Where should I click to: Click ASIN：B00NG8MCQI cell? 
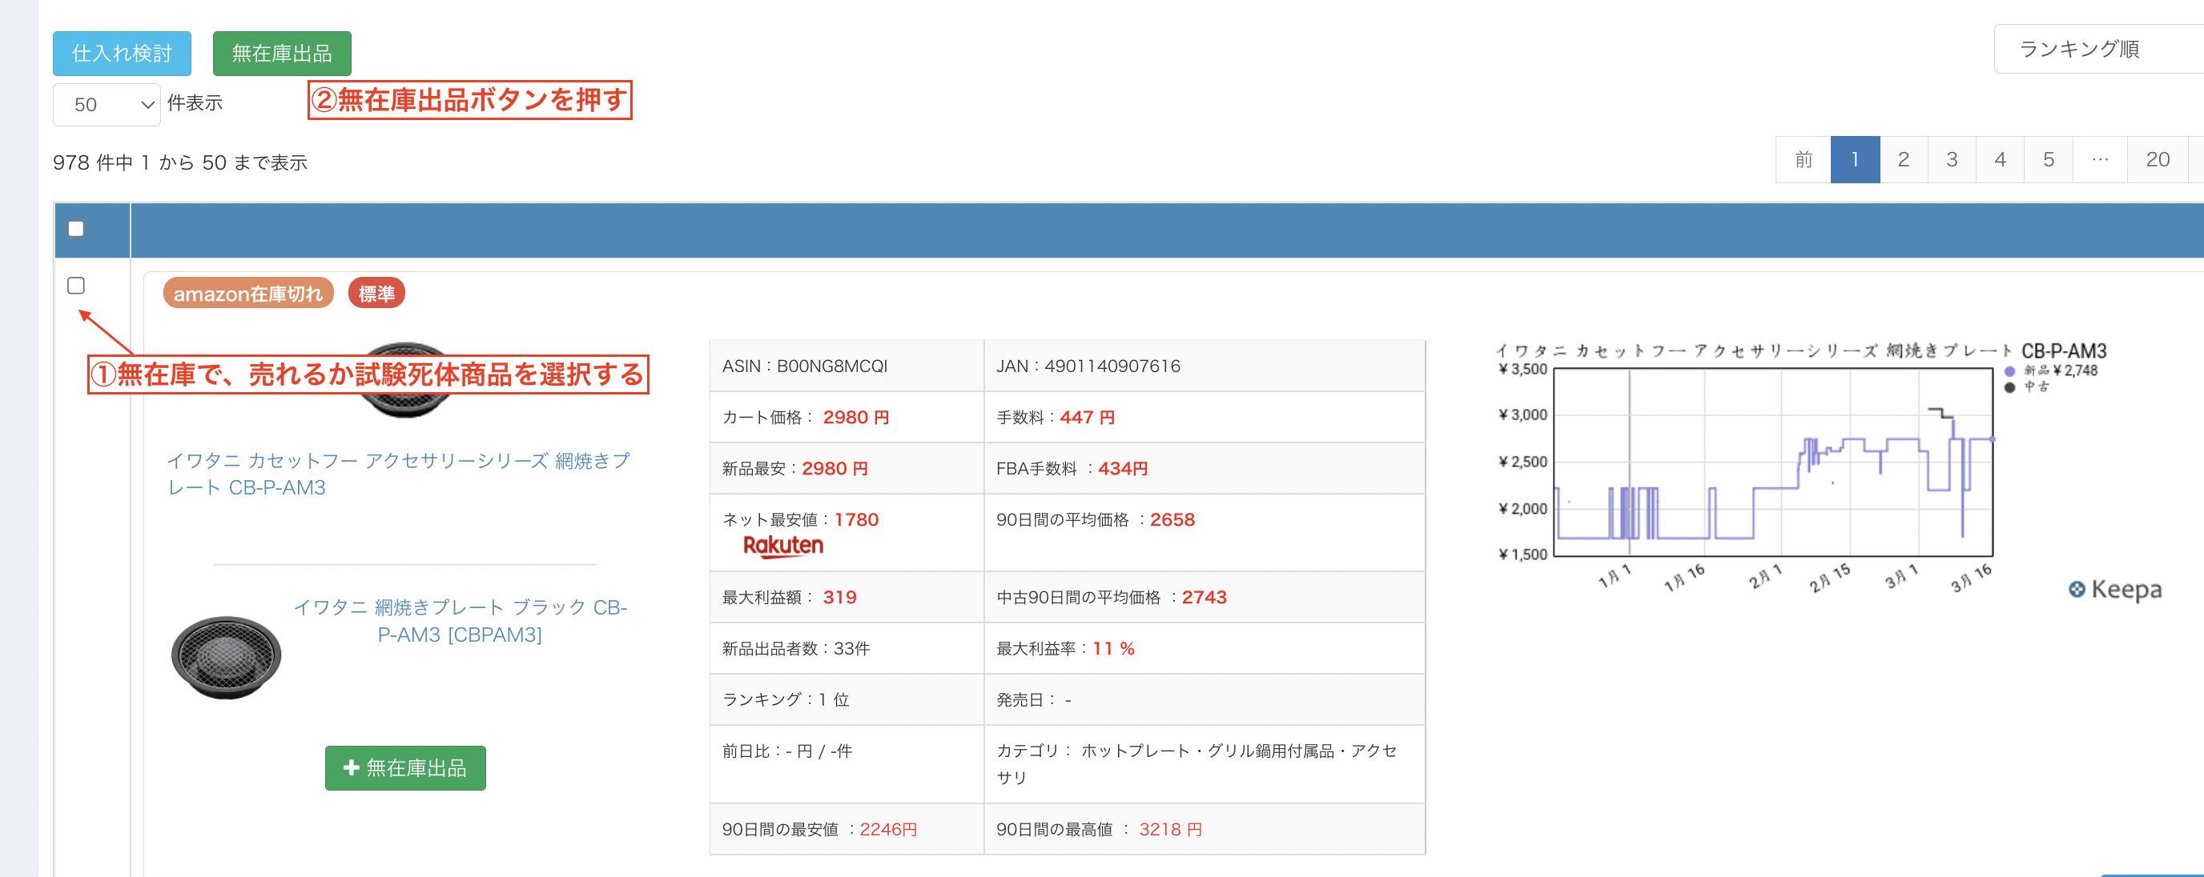tap(847, 366)
